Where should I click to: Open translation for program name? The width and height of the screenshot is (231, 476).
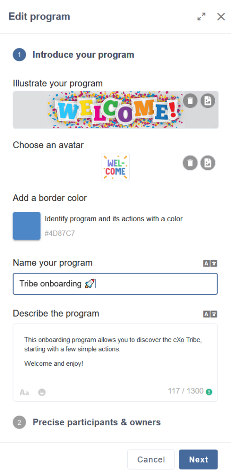click(211, 264)
